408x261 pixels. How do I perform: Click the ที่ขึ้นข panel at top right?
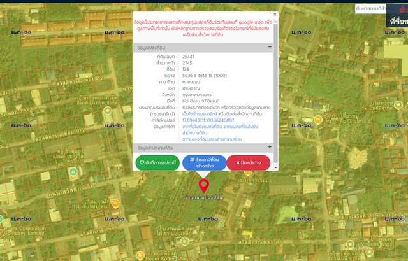click(398, 22)
